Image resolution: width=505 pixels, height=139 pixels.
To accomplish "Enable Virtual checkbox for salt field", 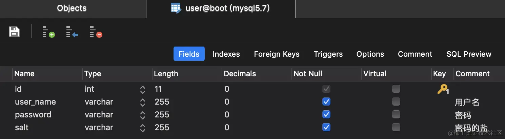I will tap(396, 127).
